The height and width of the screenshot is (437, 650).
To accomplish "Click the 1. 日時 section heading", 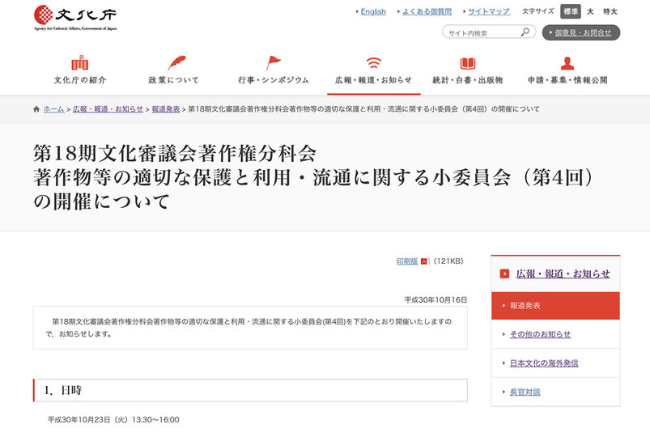I will click(x=250, y=390).
